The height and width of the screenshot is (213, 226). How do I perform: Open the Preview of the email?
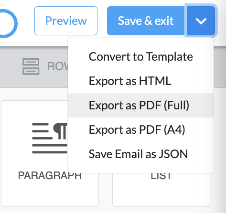[x=66, y=21]
